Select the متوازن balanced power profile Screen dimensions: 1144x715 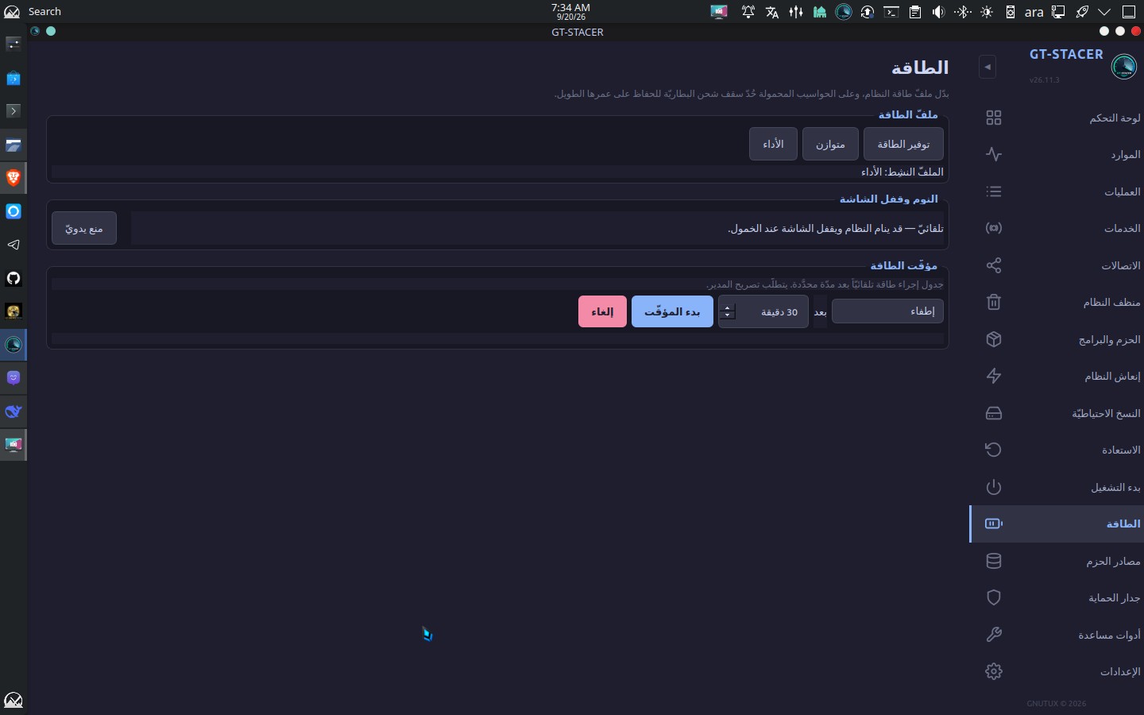[830, 144]
